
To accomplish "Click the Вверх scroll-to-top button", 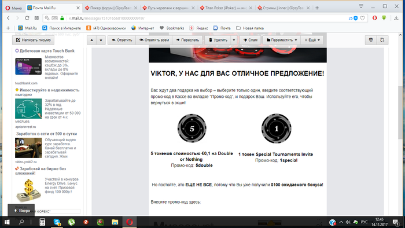I will (x=21, y=211).
